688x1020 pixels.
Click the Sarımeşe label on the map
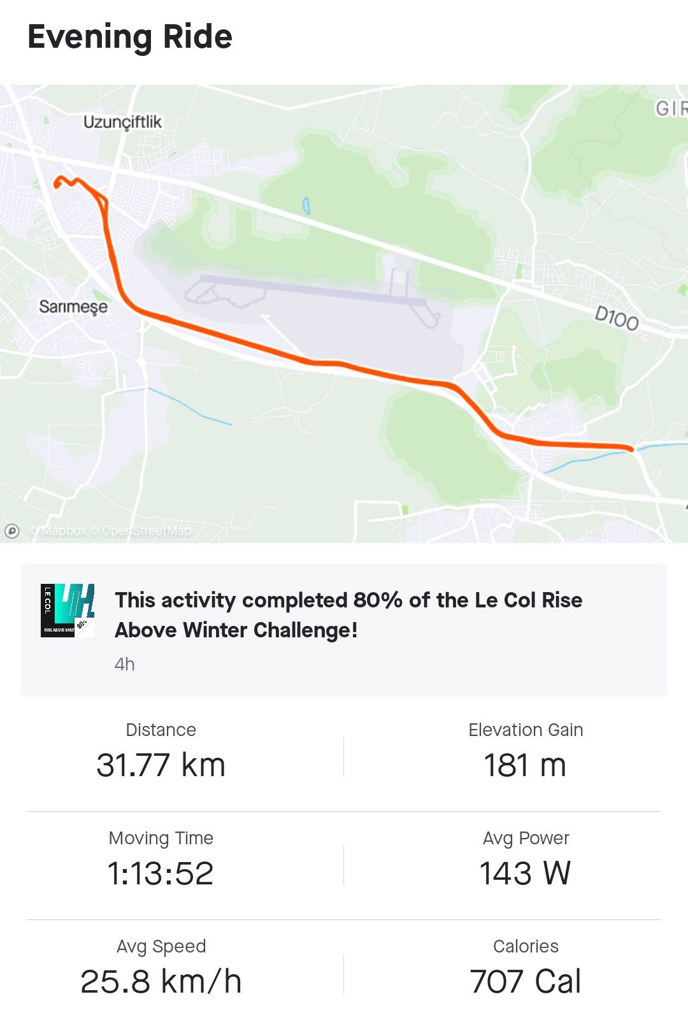tap(73, 307)
